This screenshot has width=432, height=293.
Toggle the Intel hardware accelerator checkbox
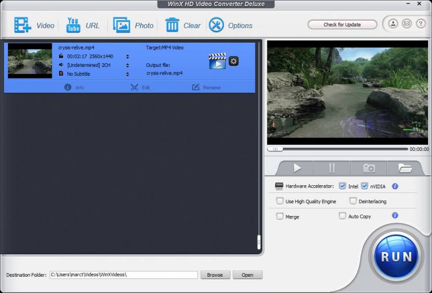coord(342,186)
